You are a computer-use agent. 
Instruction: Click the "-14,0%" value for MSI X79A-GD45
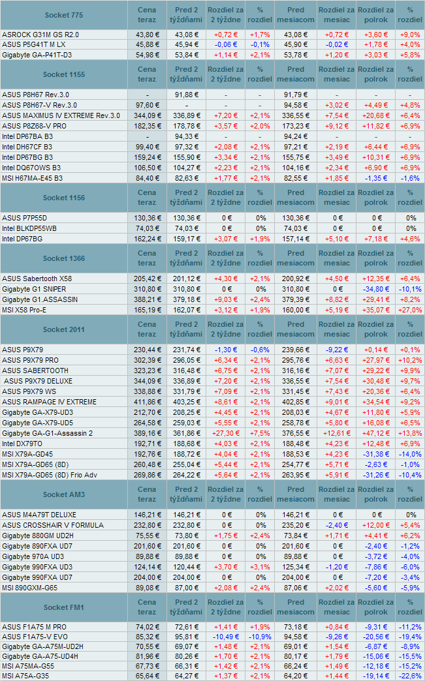pyautogui.click(x=410, y=454)
